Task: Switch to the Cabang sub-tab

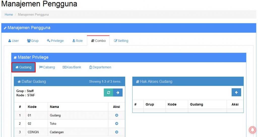Action: 47,67
